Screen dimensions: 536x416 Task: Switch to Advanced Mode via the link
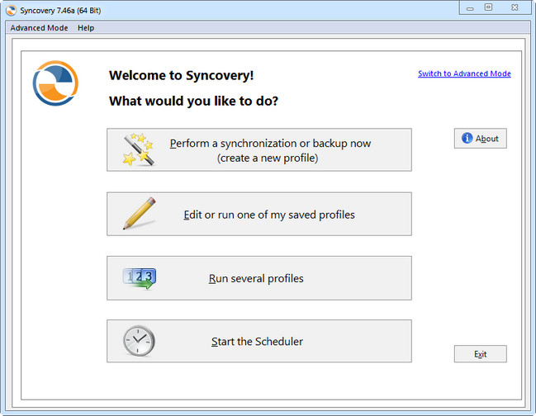point(464,73)
